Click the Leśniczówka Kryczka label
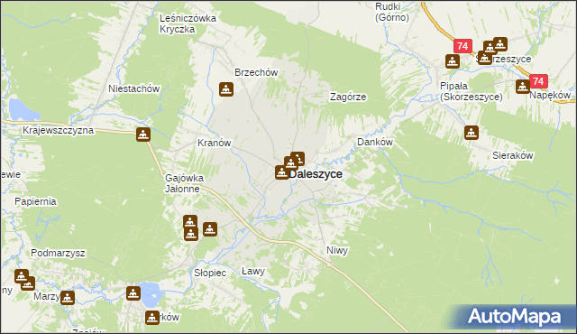Viewport: 577px width, 334px height. coord(188,23)
